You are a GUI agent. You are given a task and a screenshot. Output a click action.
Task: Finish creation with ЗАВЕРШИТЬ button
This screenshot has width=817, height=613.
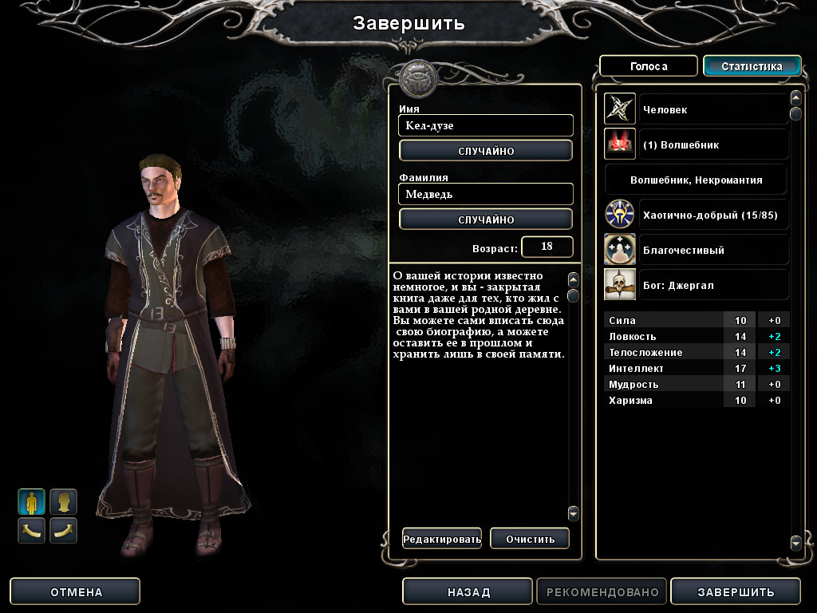click(x=736, y=591)
